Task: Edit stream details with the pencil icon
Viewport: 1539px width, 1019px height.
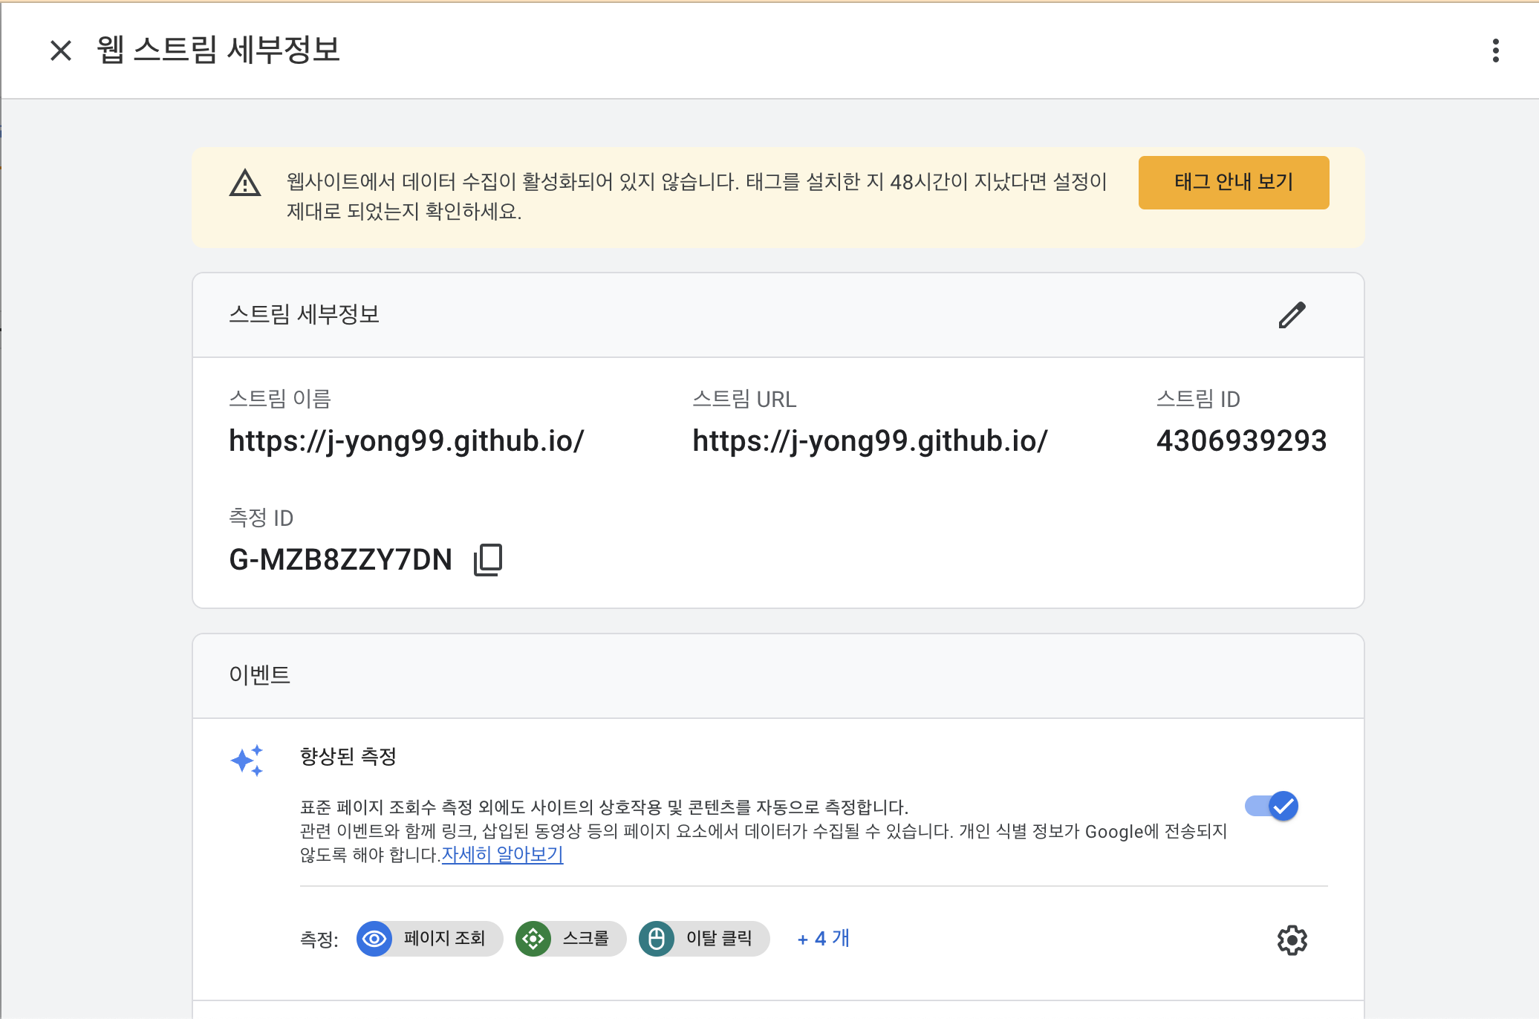Action: [1292, 315]
